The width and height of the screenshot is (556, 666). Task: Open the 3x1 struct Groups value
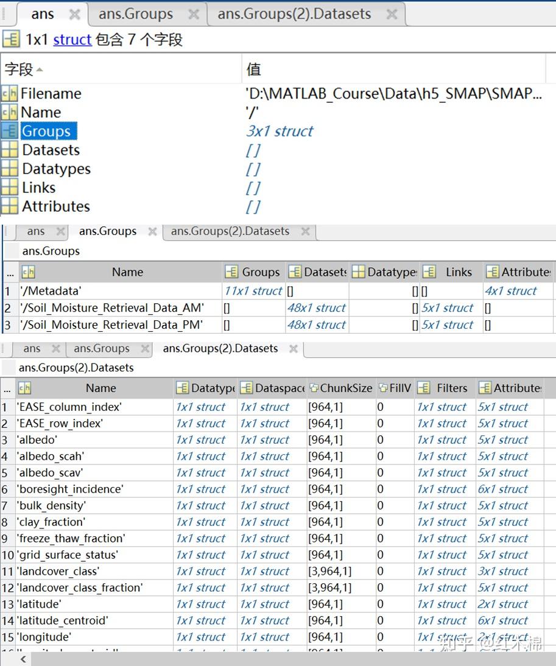pyautogui.click(x=280, y=131)
